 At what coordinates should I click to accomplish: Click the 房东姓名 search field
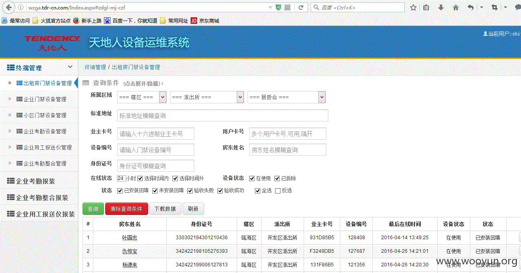tap(288, 150)
